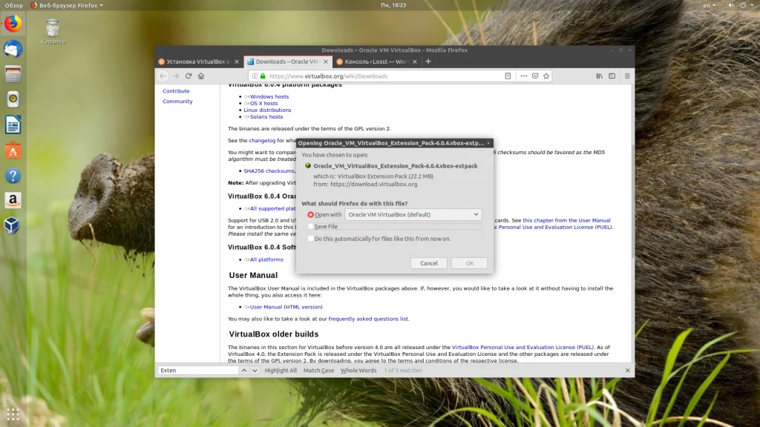Launch VirtualBox from the dock

click(13, 225)
